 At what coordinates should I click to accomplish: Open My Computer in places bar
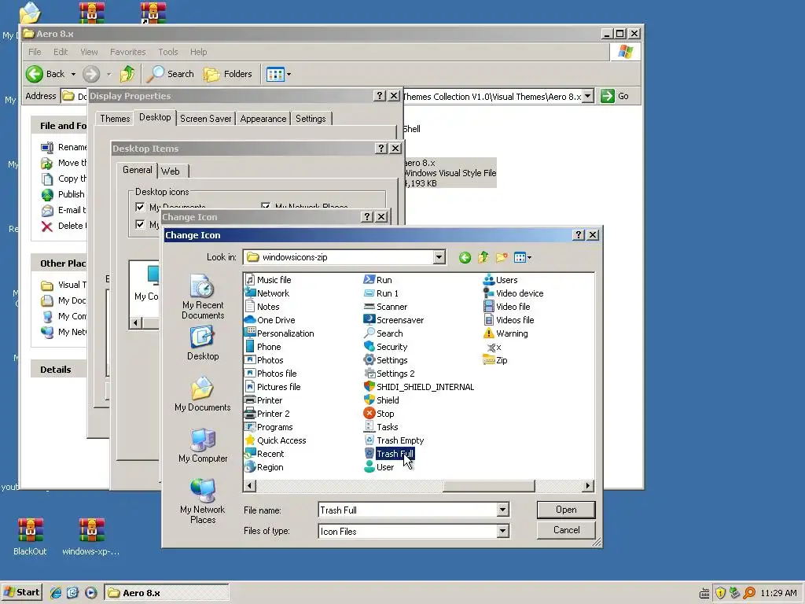pyautogui.click(x=203, y=445)
